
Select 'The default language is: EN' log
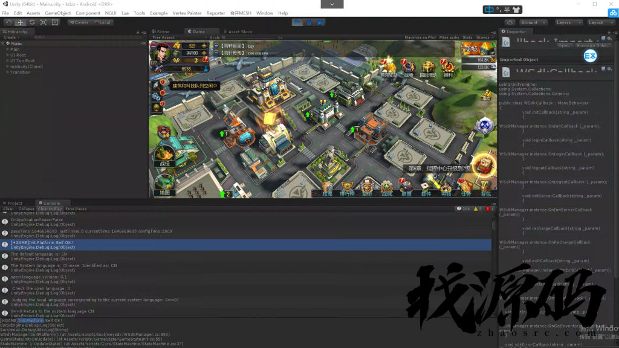click(245, 256)
